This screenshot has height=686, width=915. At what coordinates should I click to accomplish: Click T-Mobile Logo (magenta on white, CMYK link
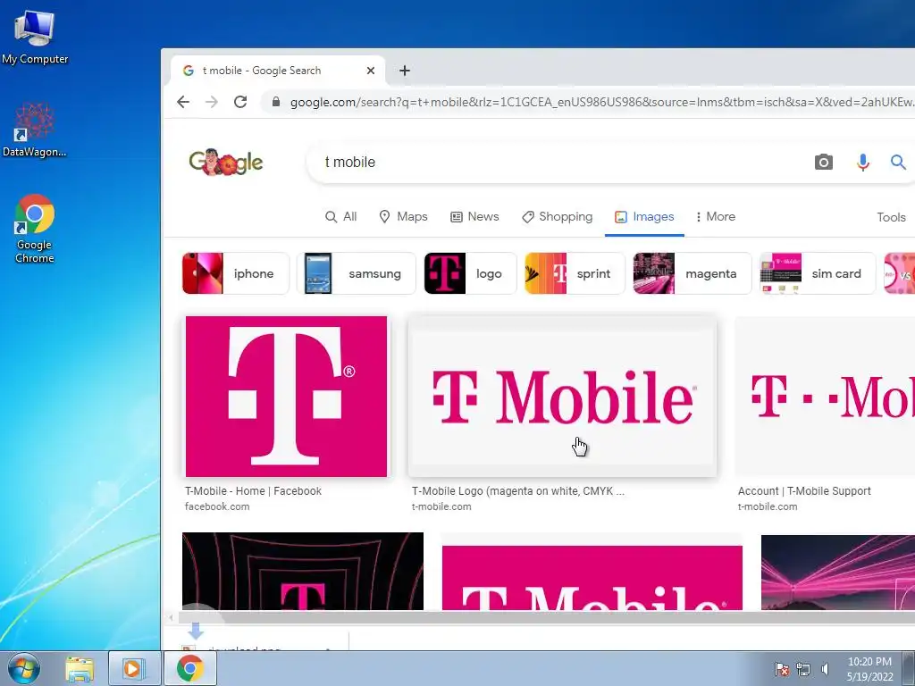coord(518,491)
